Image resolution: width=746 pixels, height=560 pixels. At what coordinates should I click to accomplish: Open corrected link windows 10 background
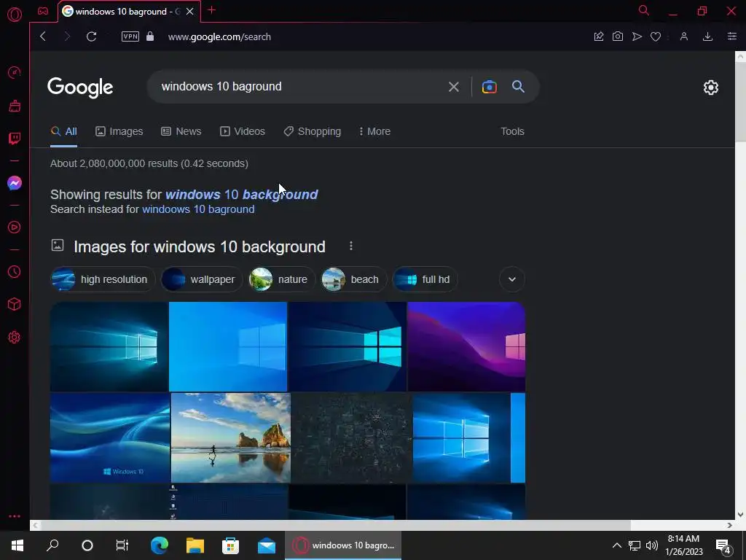pos(241,194)
